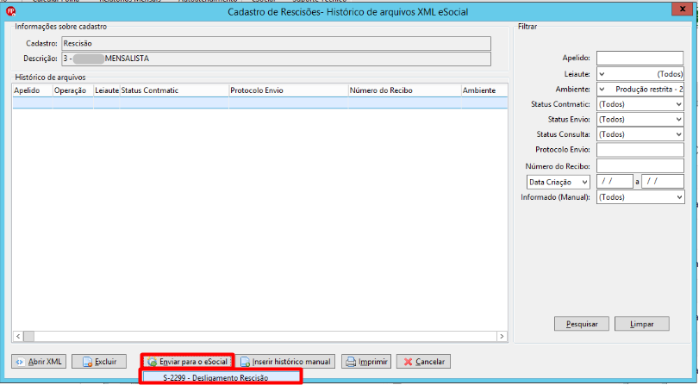Image resolution: width=699 pixels, height=385 pixels.
Task: Click the right scroll arrow of the table
Action: tap(502, 337)
